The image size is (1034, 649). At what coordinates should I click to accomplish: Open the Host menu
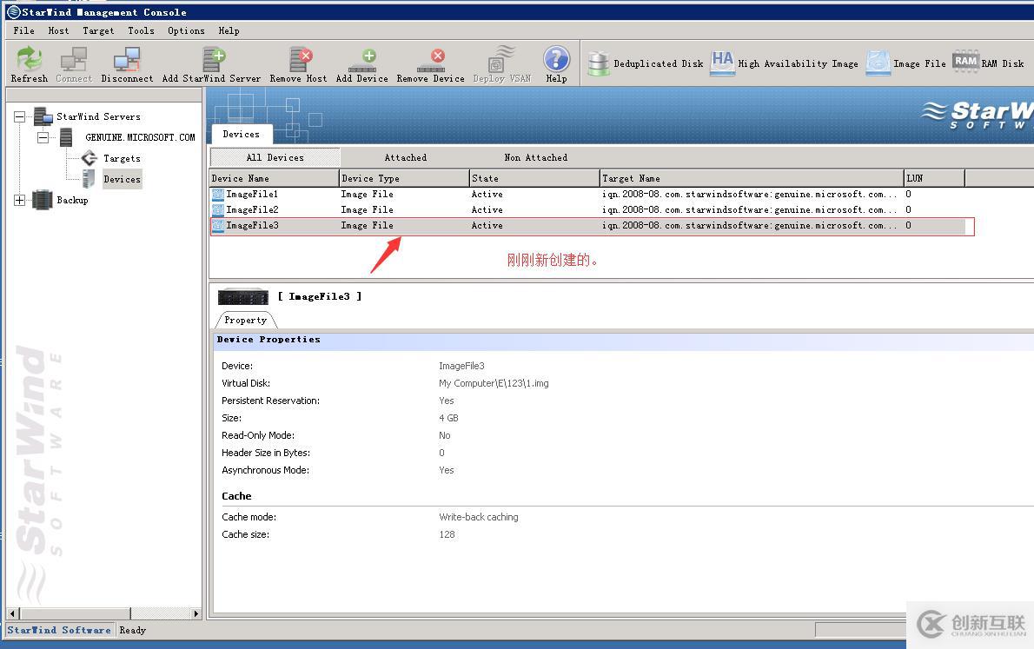pos(59,30)
